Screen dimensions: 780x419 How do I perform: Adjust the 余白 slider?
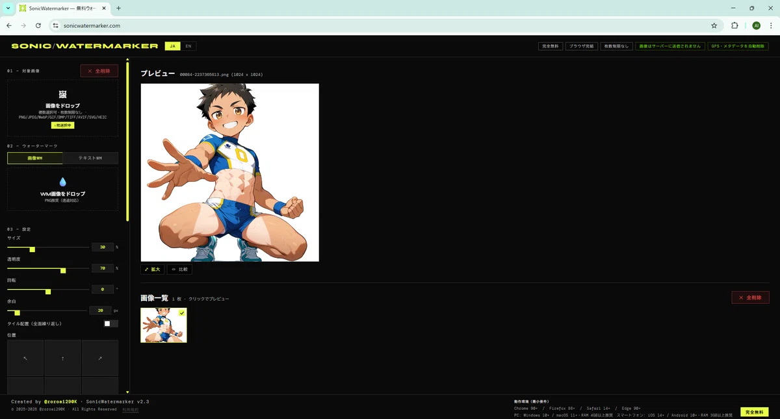[x=47, y=311]
